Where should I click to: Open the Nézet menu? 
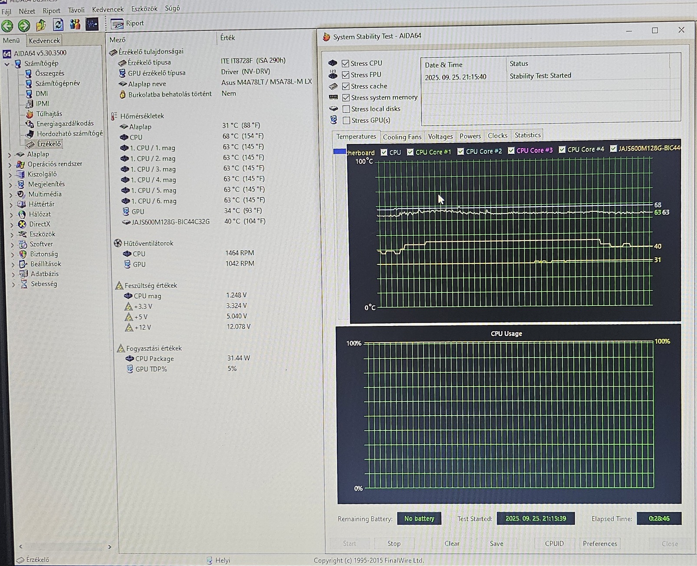point(27,11)
